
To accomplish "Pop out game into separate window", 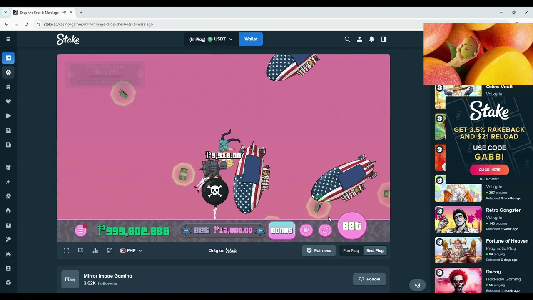I will click(x=110, y=250).
